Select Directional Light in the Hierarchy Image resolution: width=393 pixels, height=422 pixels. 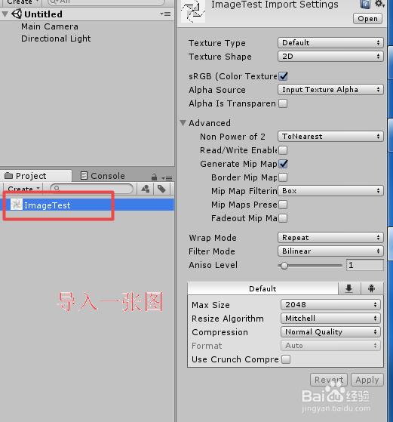56,39
